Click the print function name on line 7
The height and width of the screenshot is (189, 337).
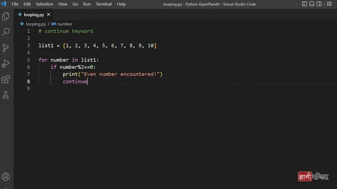(70, 74)
